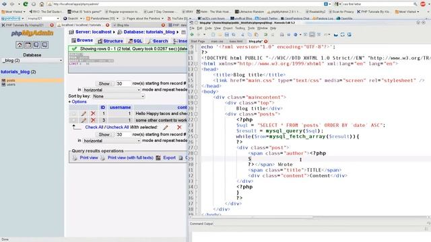The image size is (431, 242).
Task: Click 'Print view (with full texts)' link
Action: pos(130,158)
